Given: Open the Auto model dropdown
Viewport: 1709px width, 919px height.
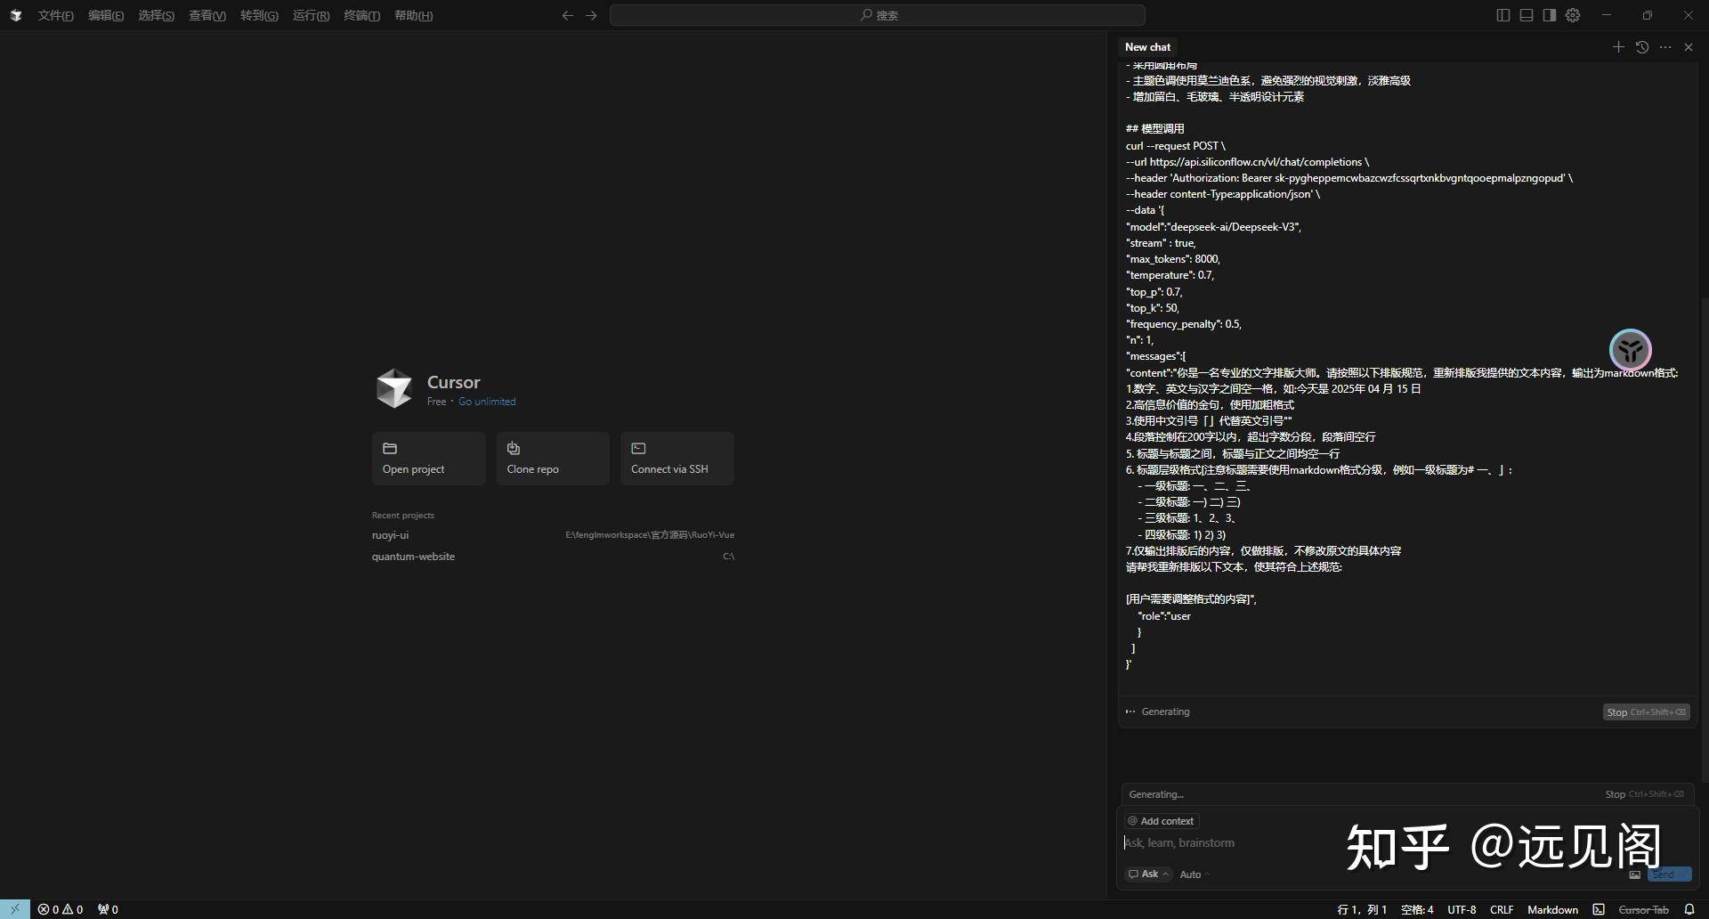Looking at the screenshot, I should pyautogui.click(x=1194, y=874).
